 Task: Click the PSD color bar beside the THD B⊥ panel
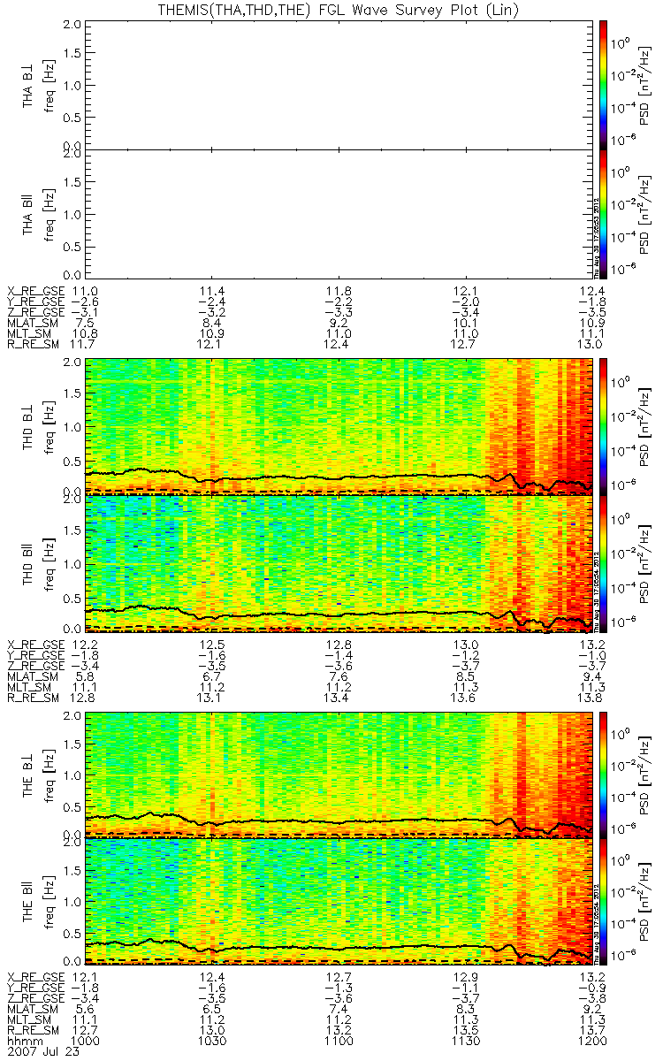click(604, 428)
